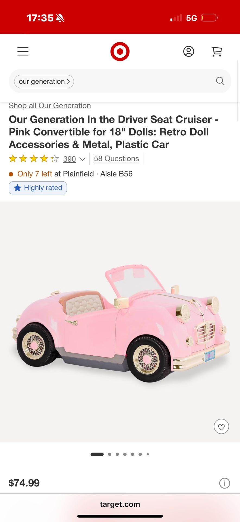
Task: Open the 390 reviews count
Action: click(70, 159)
